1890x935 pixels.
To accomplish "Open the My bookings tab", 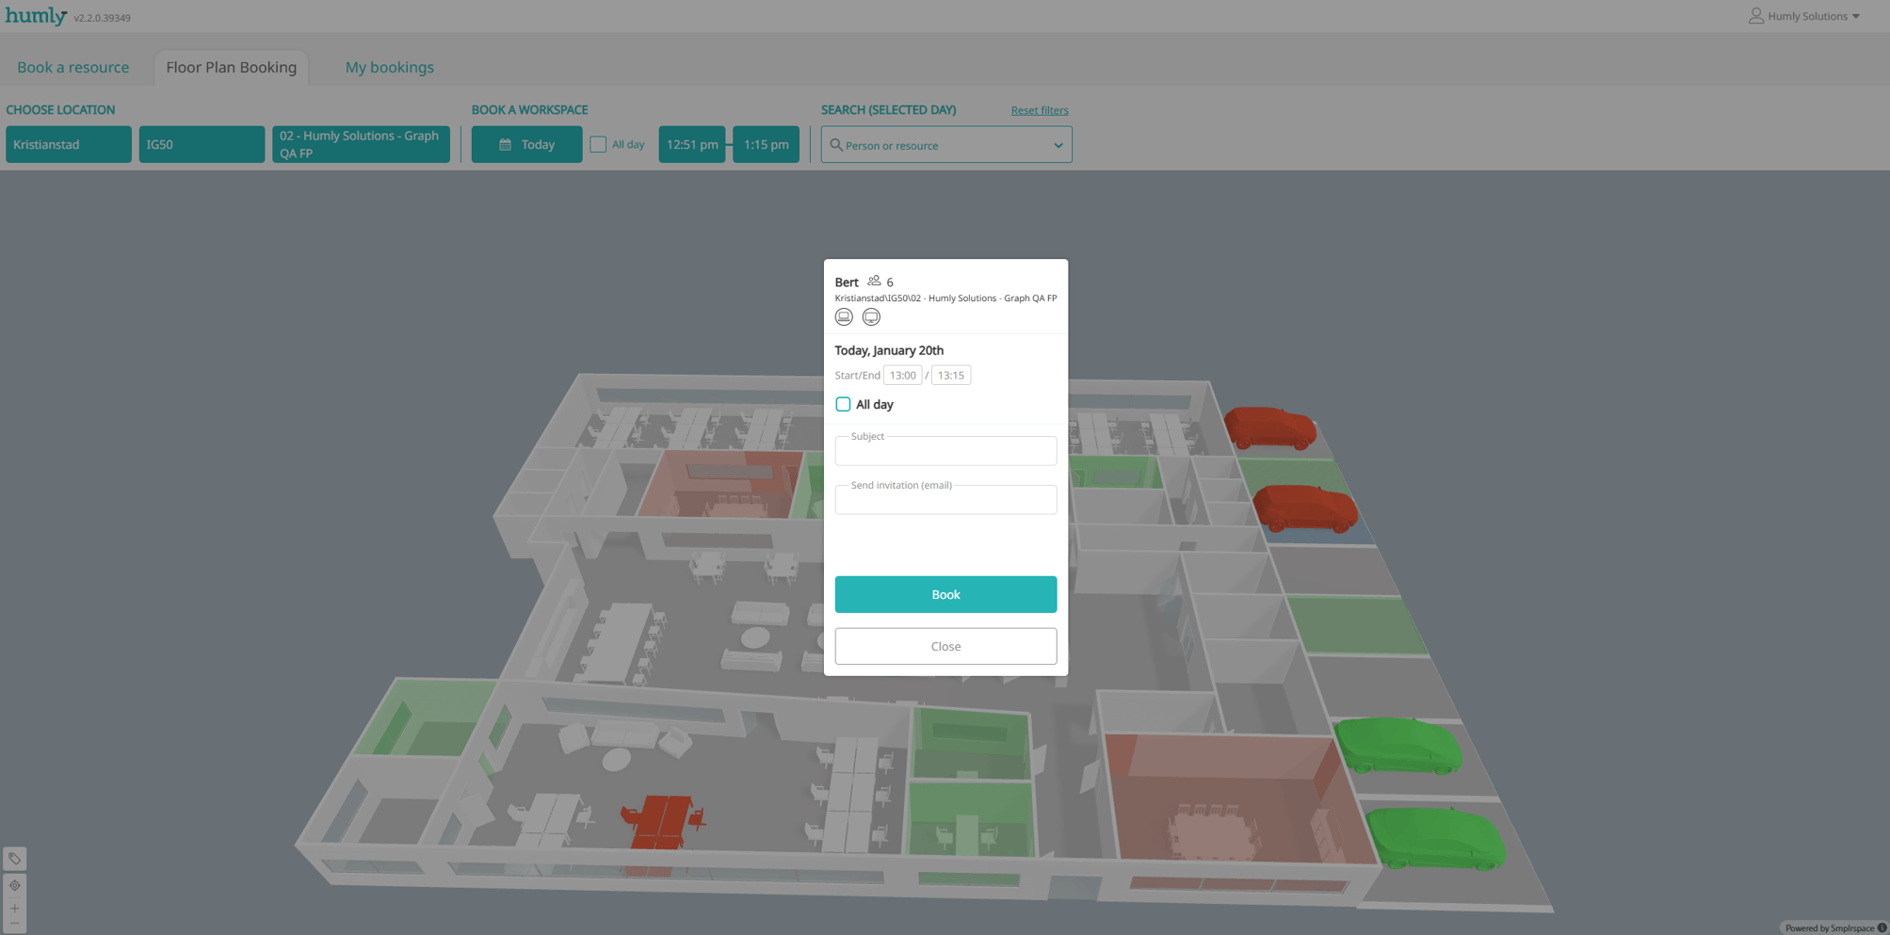I will (x=390, y=67).
